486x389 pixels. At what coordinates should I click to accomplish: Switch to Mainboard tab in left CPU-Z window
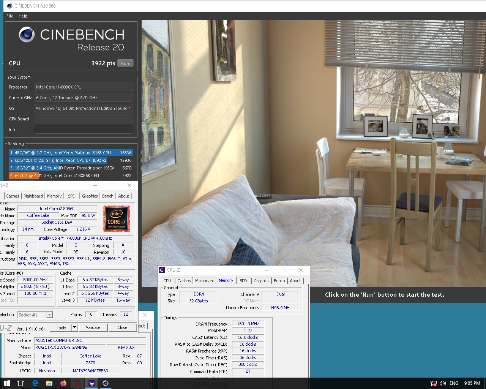pos(33,196)
